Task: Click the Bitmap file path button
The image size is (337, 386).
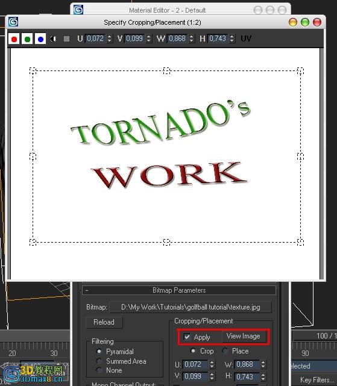Action: click(x=191, y=307)
